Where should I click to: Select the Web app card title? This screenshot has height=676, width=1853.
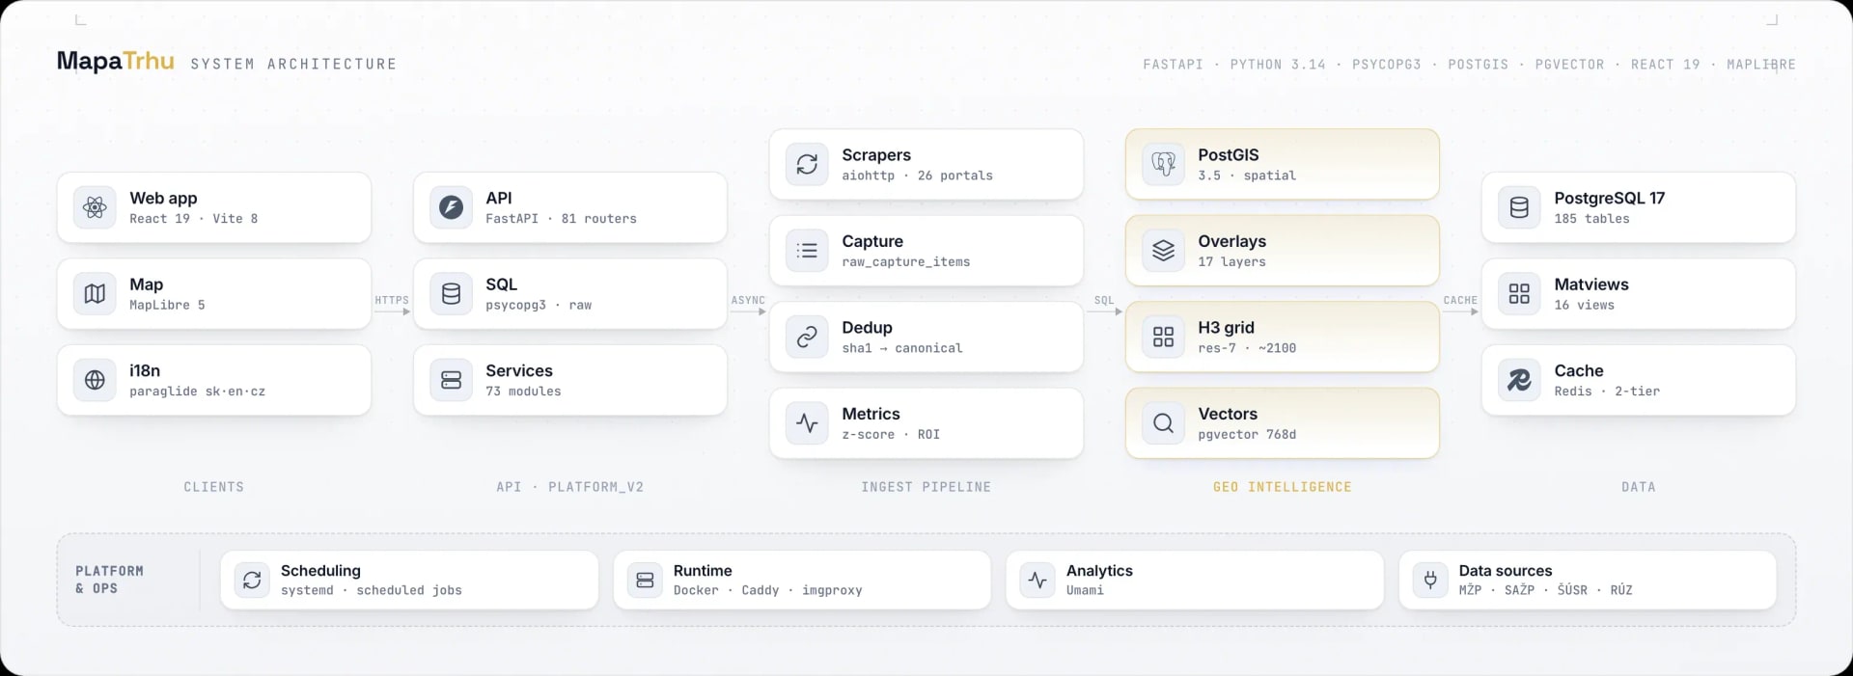pyautogui.click(x=163, y=198)
